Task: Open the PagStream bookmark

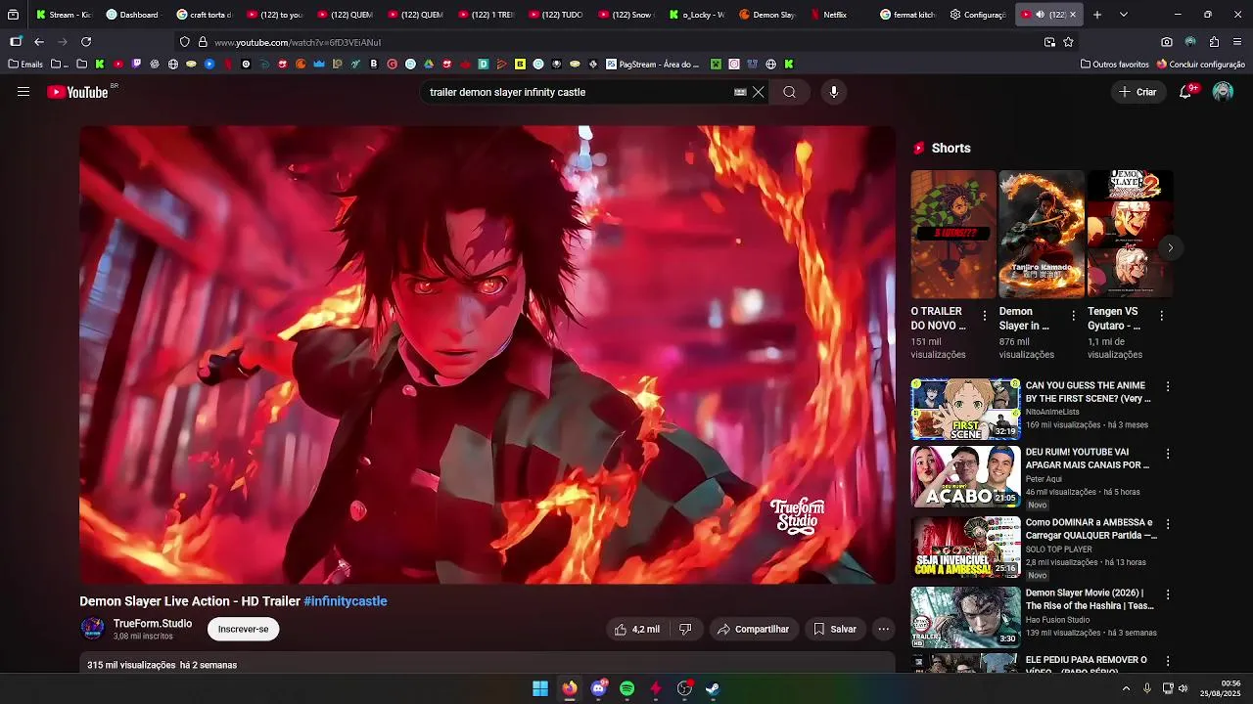Action: 653,65
